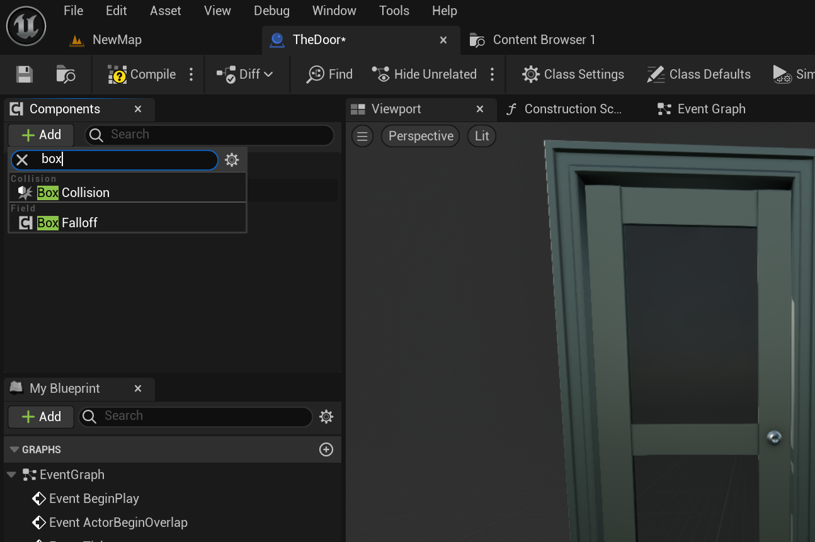Click the Unreal Engine logo icon
The width and height of the screenshot is (815, 542).
[x=26, y=26]
